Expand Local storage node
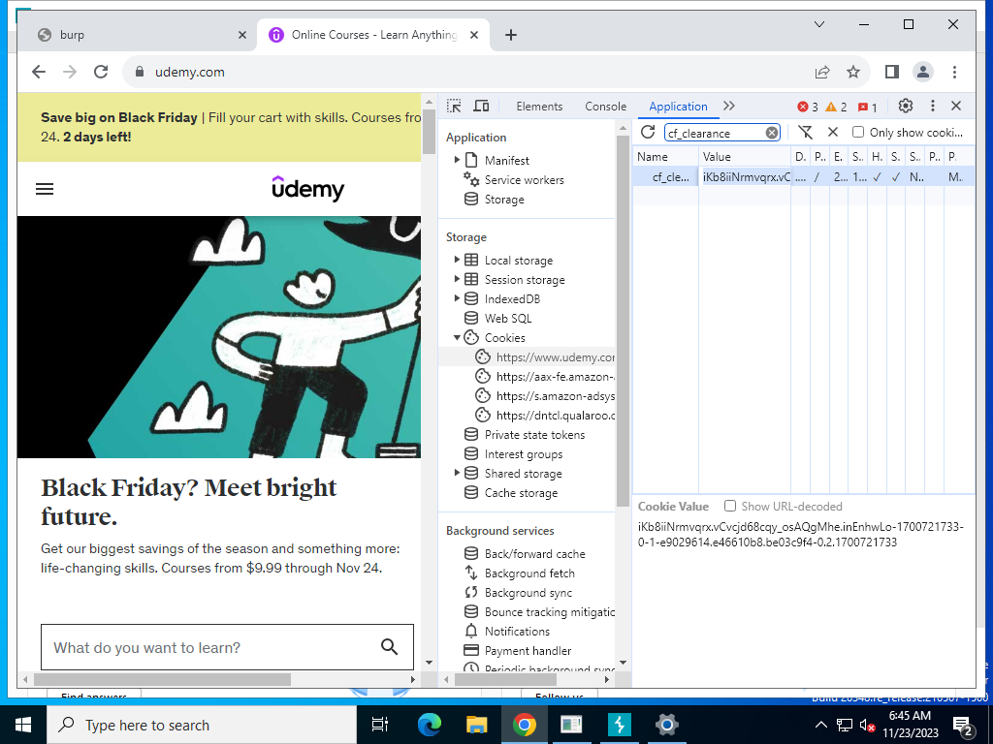 (457, 260)
